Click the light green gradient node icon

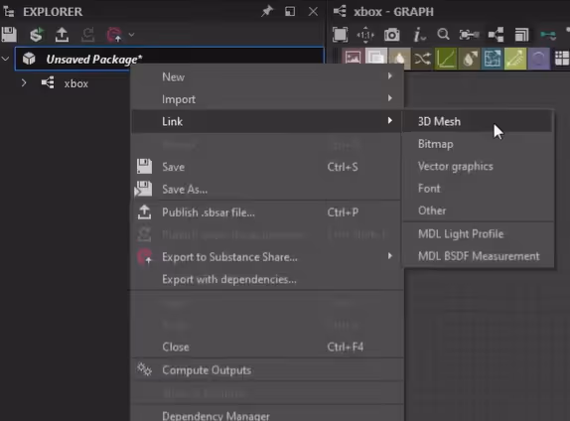tap(515, 59)
